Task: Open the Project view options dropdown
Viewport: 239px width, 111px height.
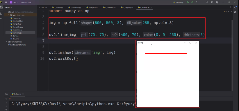Action: [9, 8]
